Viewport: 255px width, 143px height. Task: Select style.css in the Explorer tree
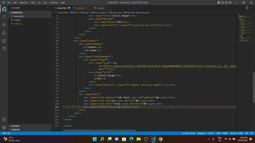click(30, 24)
